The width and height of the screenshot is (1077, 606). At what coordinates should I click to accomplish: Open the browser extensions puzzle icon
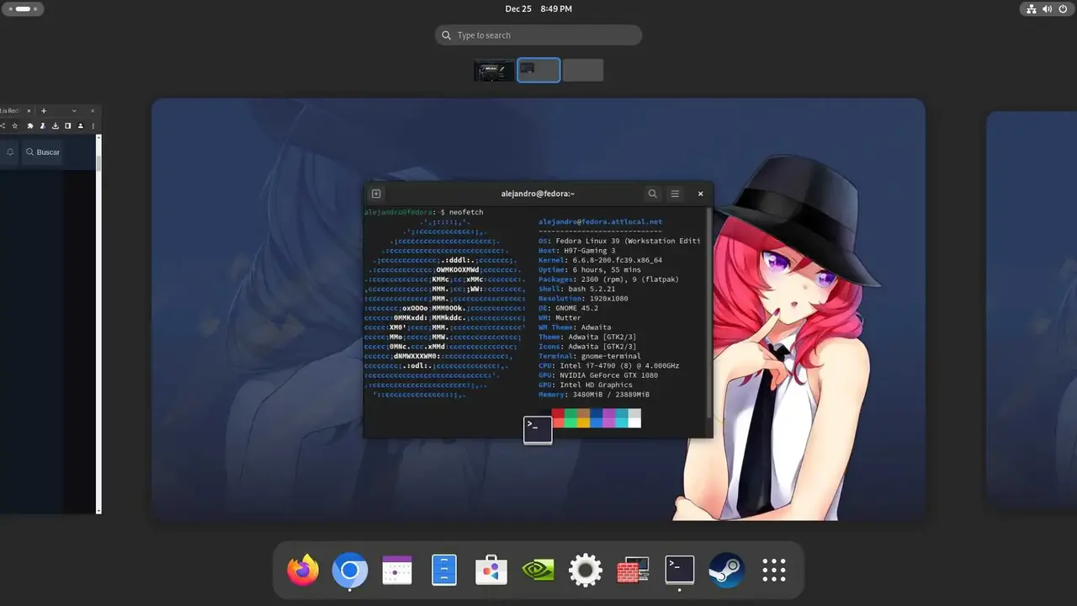(30, 125)
